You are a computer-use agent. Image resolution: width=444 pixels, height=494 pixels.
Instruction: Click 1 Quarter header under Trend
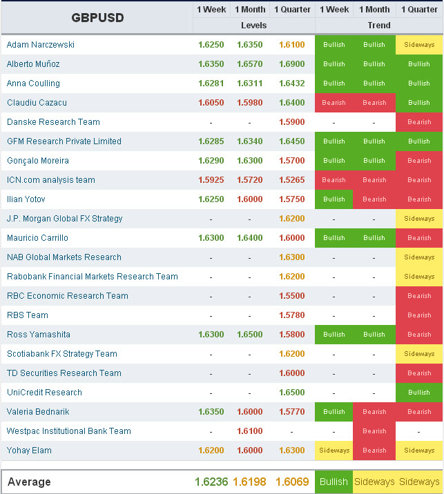click(x=419, y=10)
